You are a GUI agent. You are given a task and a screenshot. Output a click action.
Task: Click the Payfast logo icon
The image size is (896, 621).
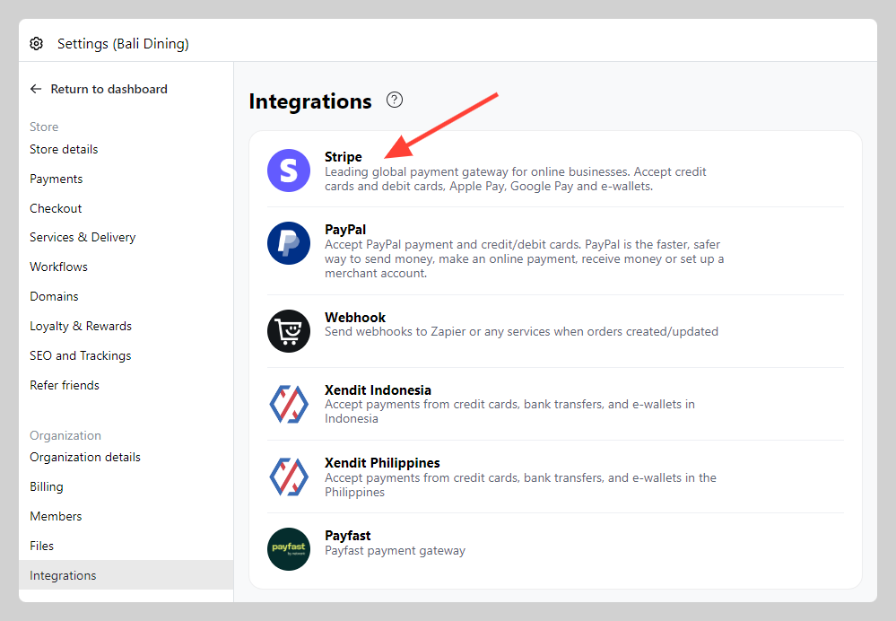(x=289, y=549)
